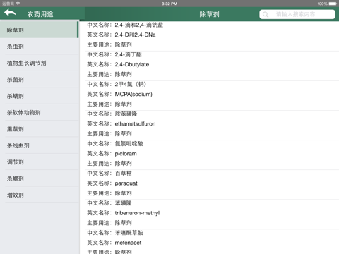Screen dimensions: 339x254
Task: Click the search magnifier icon
Action: pos(266,15)
